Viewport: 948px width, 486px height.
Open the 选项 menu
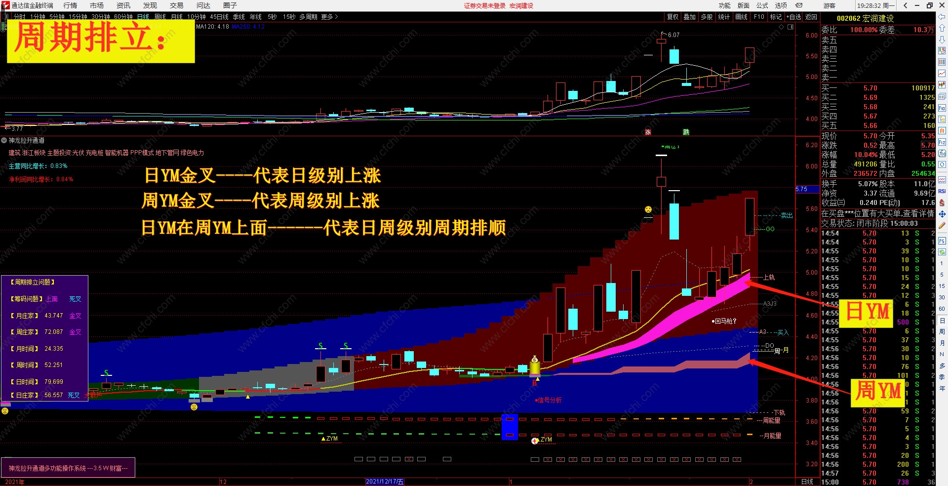781,5
